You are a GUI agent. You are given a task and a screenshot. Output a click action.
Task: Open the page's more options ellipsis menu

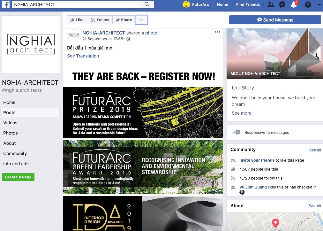141,20
